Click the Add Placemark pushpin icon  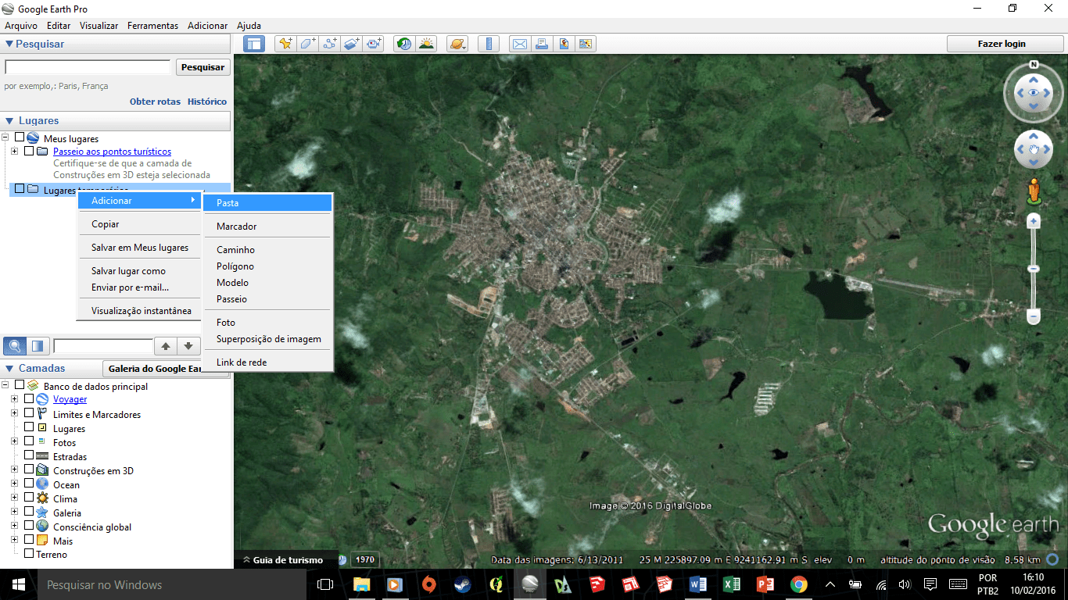[x=285, y=44]
